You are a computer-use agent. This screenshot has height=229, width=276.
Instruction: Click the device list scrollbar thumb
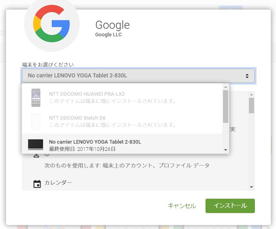click(x=225, y=107)
